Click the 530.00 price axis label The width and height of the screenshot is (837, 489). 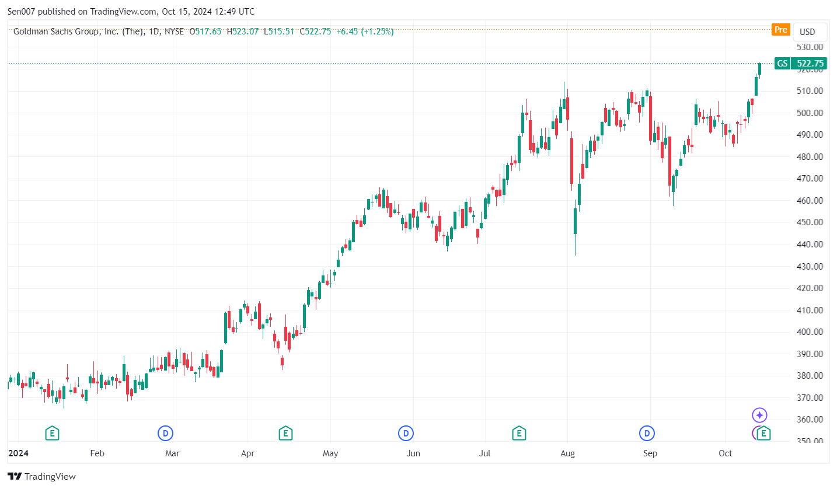point(810,47)
